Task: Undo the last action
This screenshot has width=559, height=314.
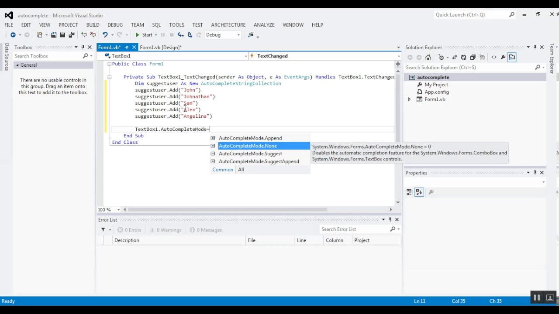Action: tap(105, 35)
